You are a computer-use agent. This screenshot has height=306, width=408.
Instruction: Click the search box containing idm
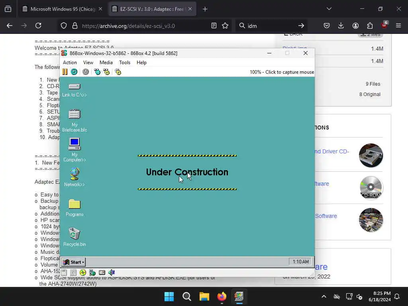(x=271, y=26)
